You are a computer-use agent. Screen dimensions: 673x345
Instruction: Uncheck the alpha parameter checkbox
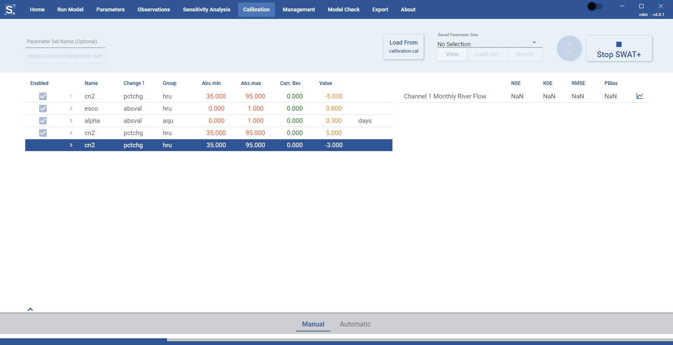pyautogui.click(x=43, y=121)
